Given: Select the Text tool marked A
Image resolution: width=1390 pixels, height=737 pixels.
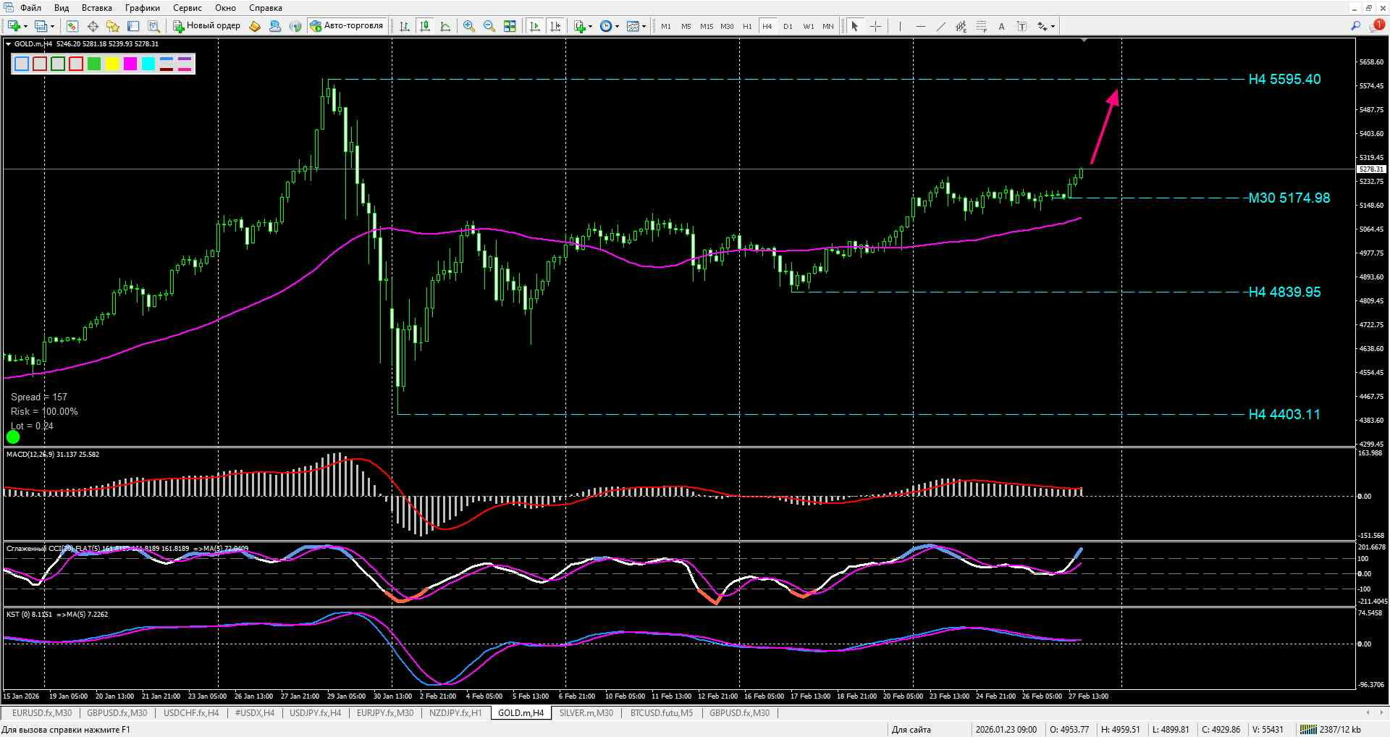Looking at the screenshot, I should [x=1001, y=26].
